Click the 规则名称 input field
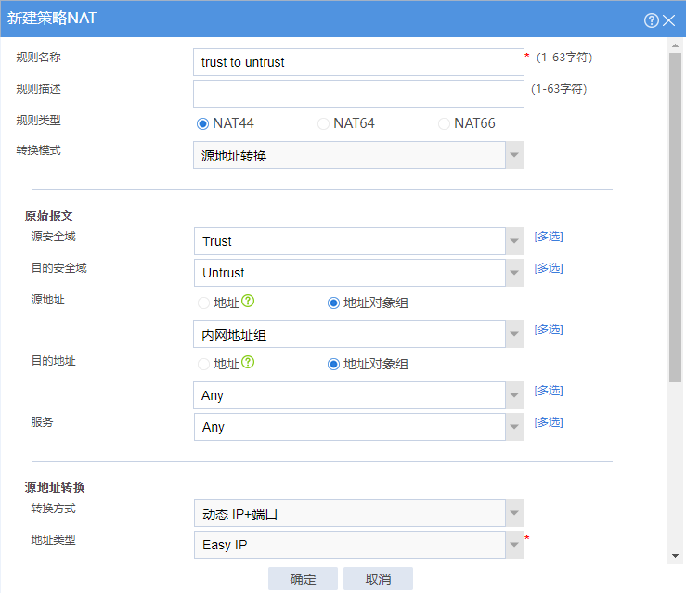This screenshot has height=593, width=686. pyautogui.click(x=358, y=62)
